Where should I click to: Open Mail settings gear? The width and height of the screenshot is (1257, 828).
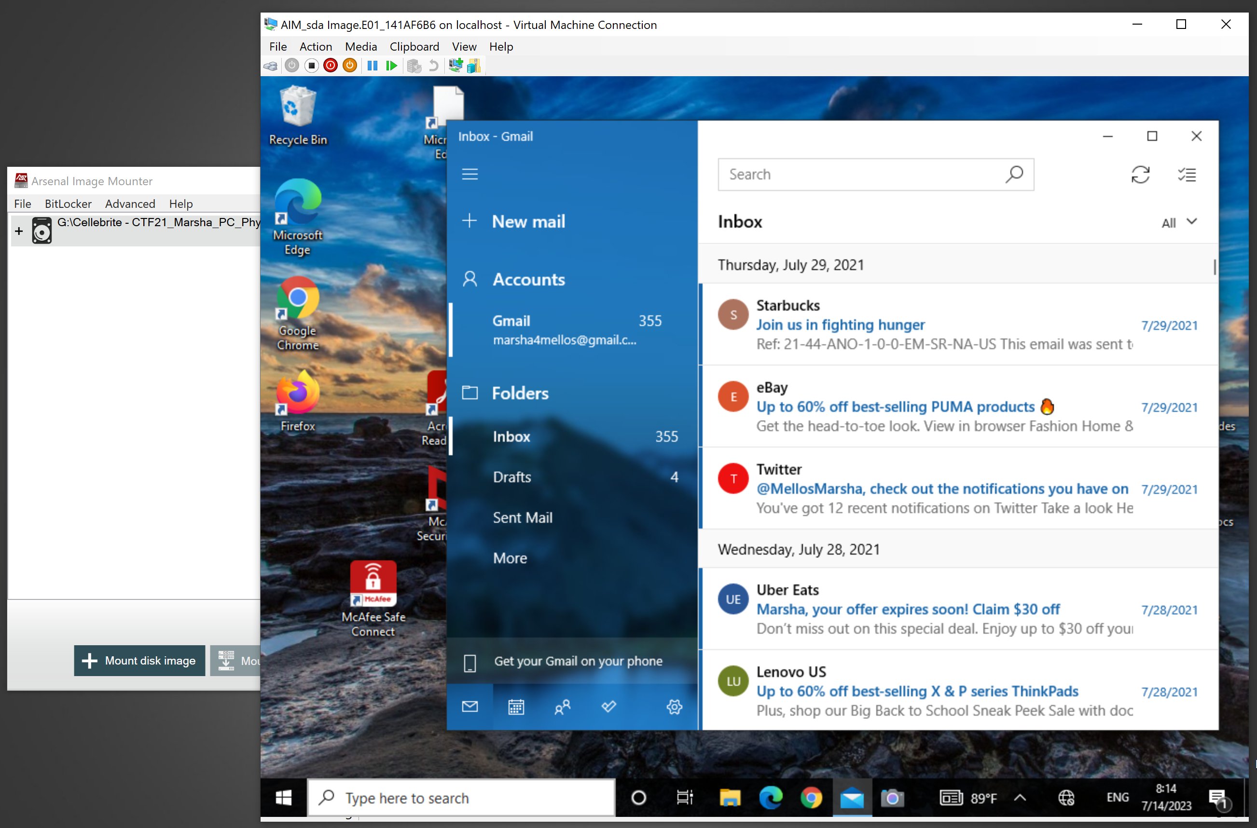(x=674, y=706)
